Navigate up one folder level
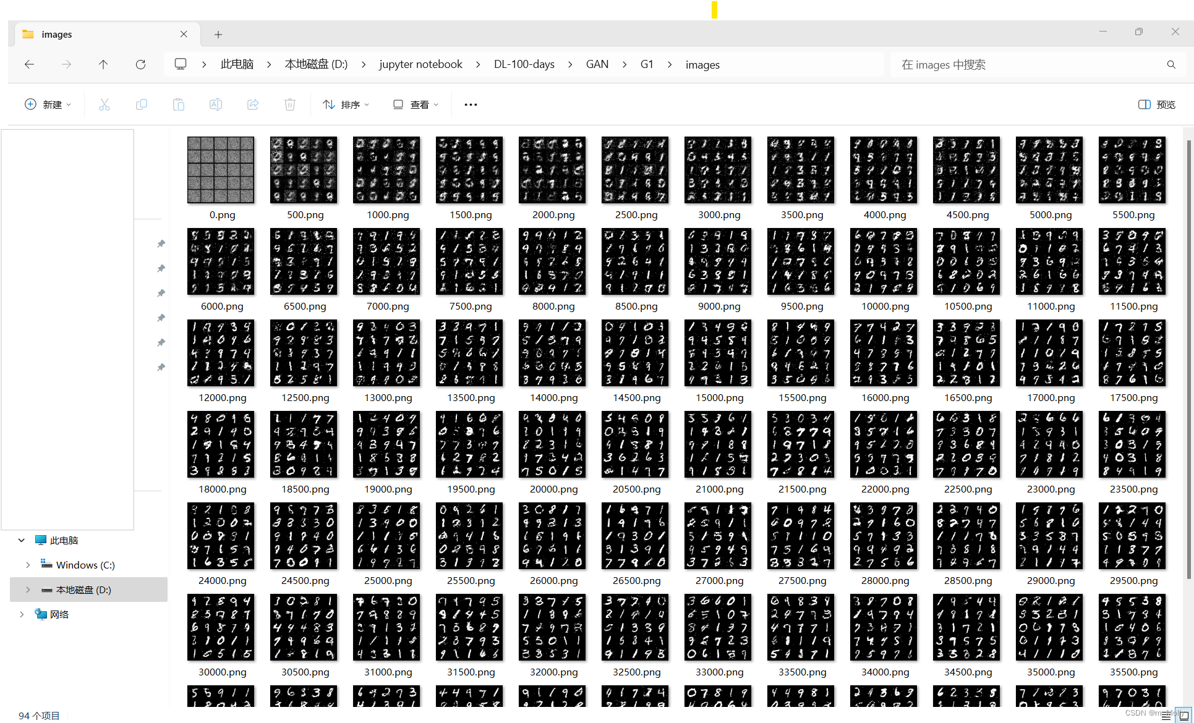1194x723 pixels. click(103, 64)
